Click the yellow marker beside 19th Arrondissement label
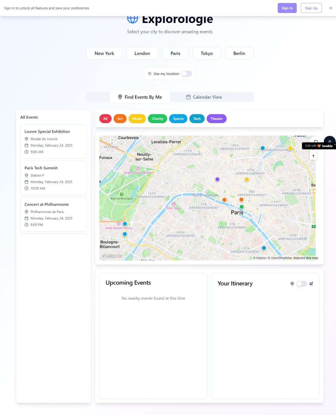 [x=290, y=148]
